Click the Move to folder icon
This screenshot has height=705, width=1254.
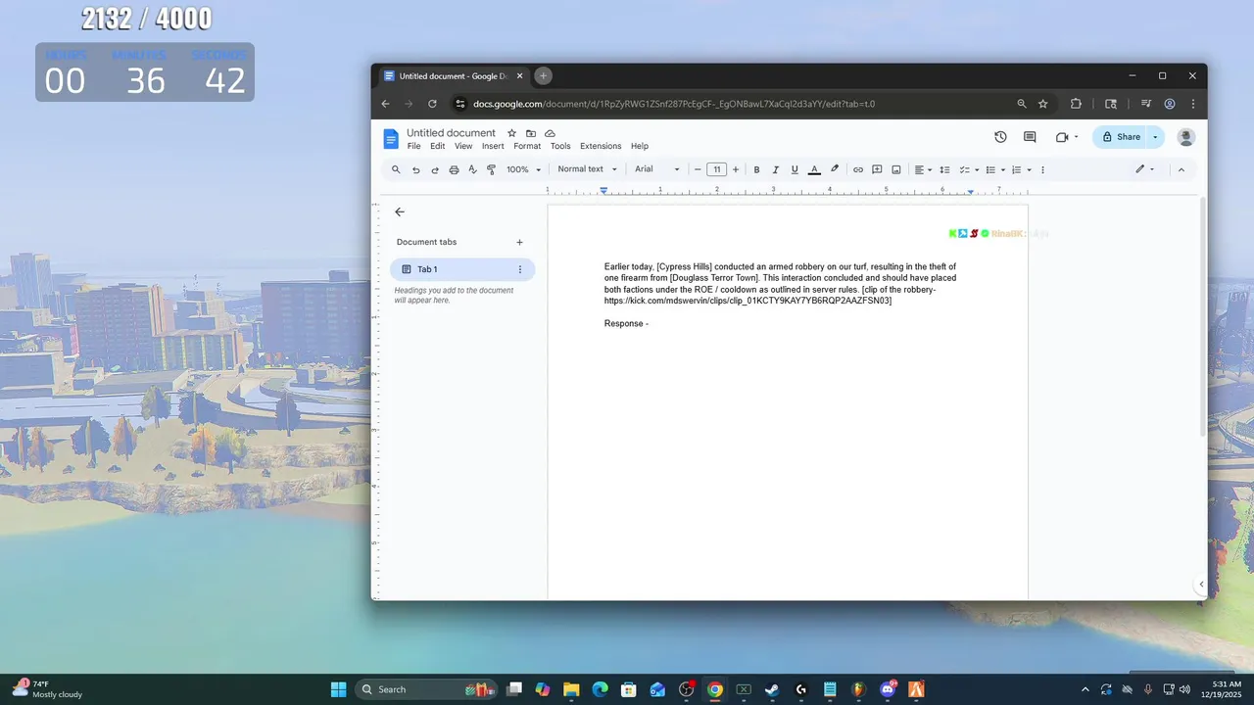coord(531,133)
